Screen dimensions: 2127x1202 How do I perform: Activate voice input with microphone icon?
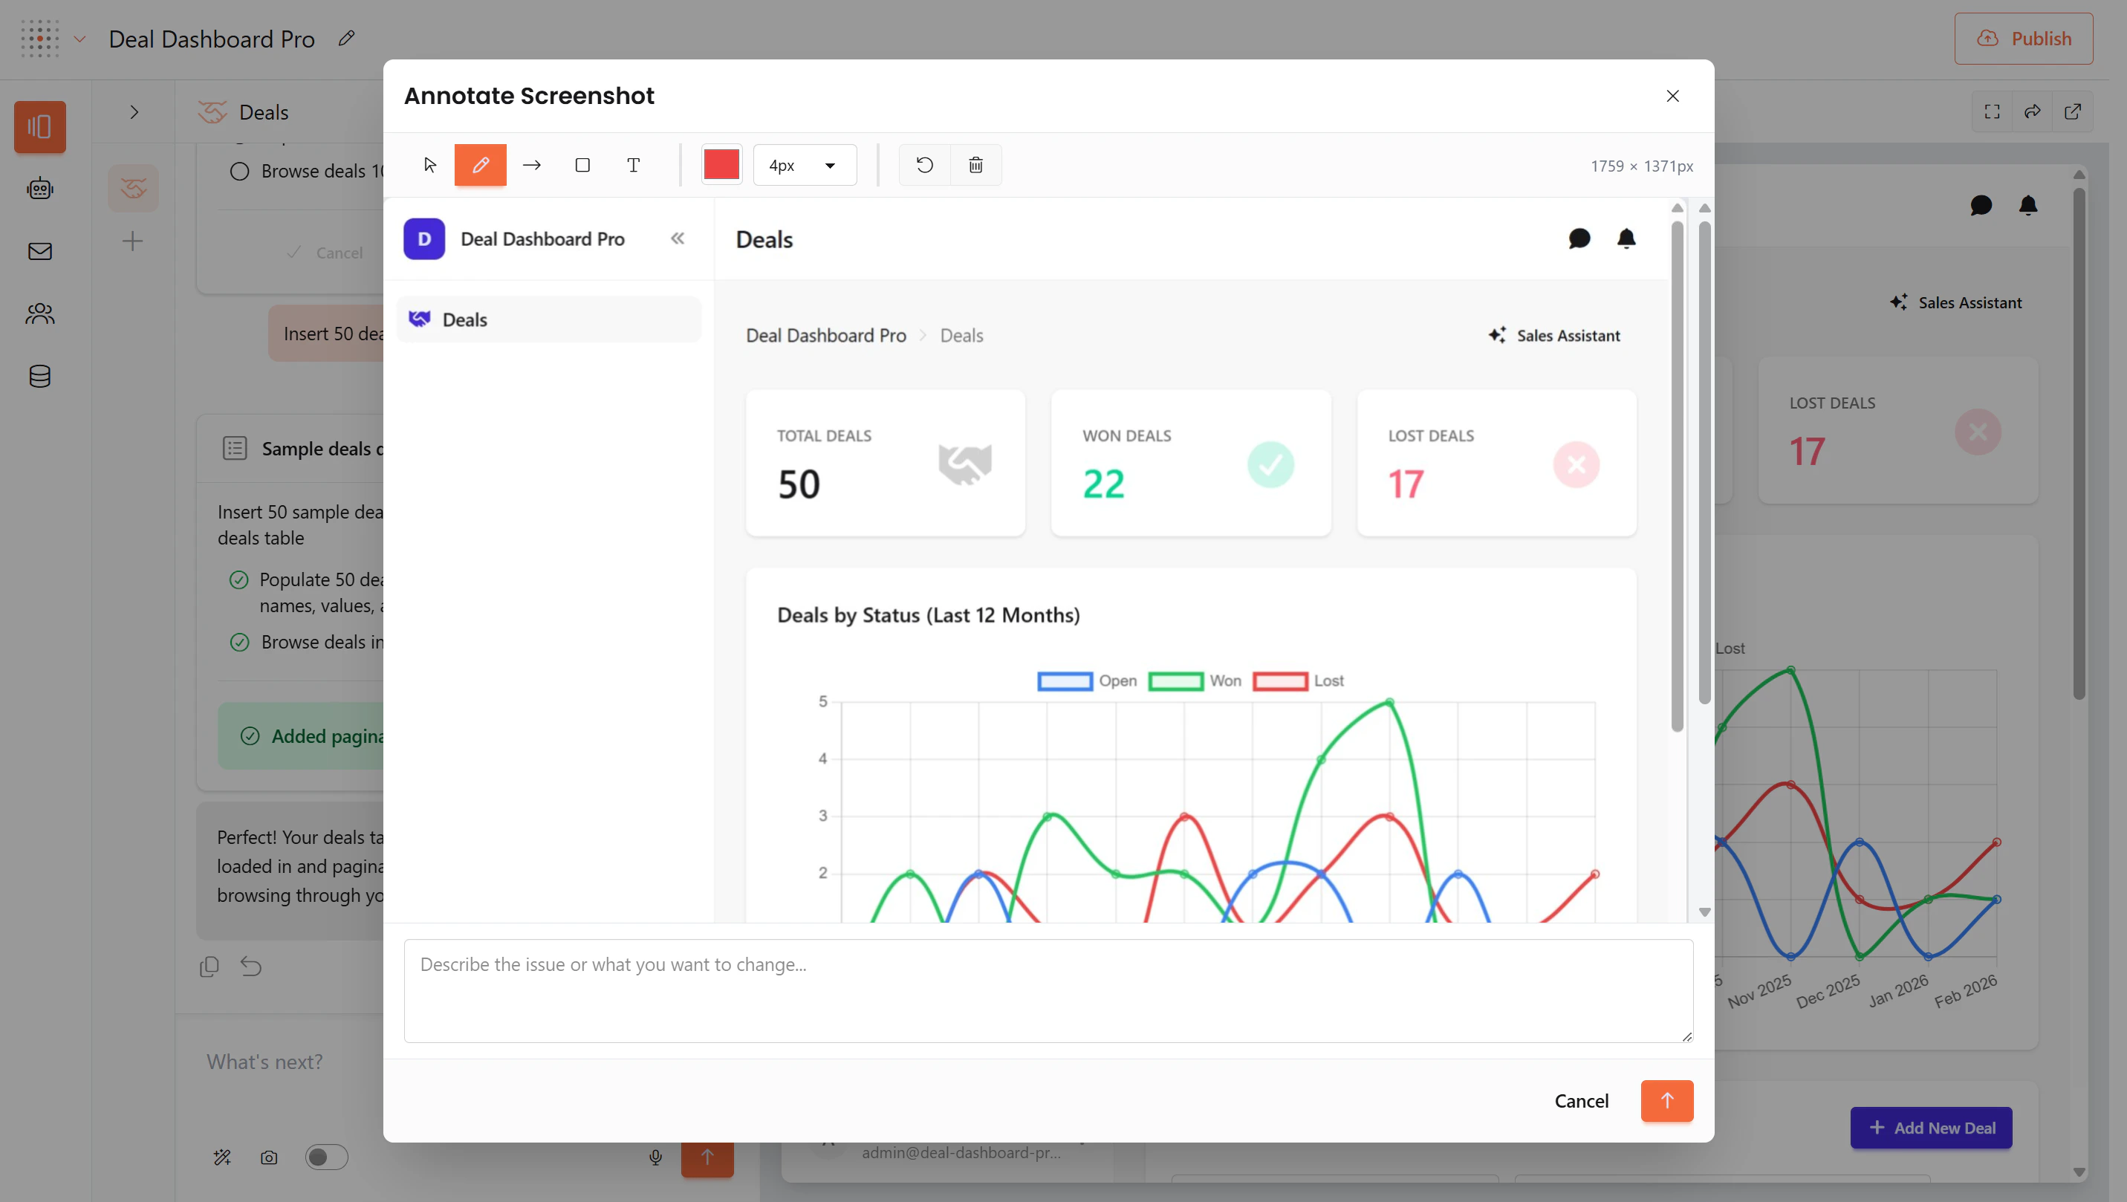655,1157
